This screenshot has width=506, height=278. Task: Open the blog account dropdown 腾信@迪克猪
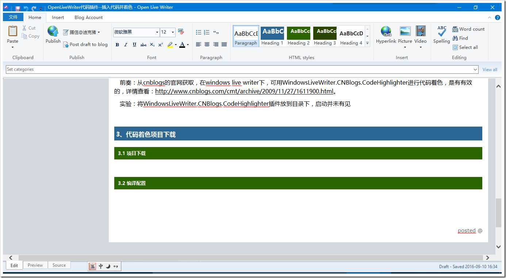click(x=81, y=32)
